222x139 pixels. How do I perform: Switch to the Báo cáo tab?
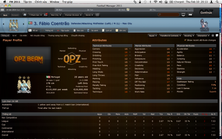pyautogui.click(x=79, y=31)
